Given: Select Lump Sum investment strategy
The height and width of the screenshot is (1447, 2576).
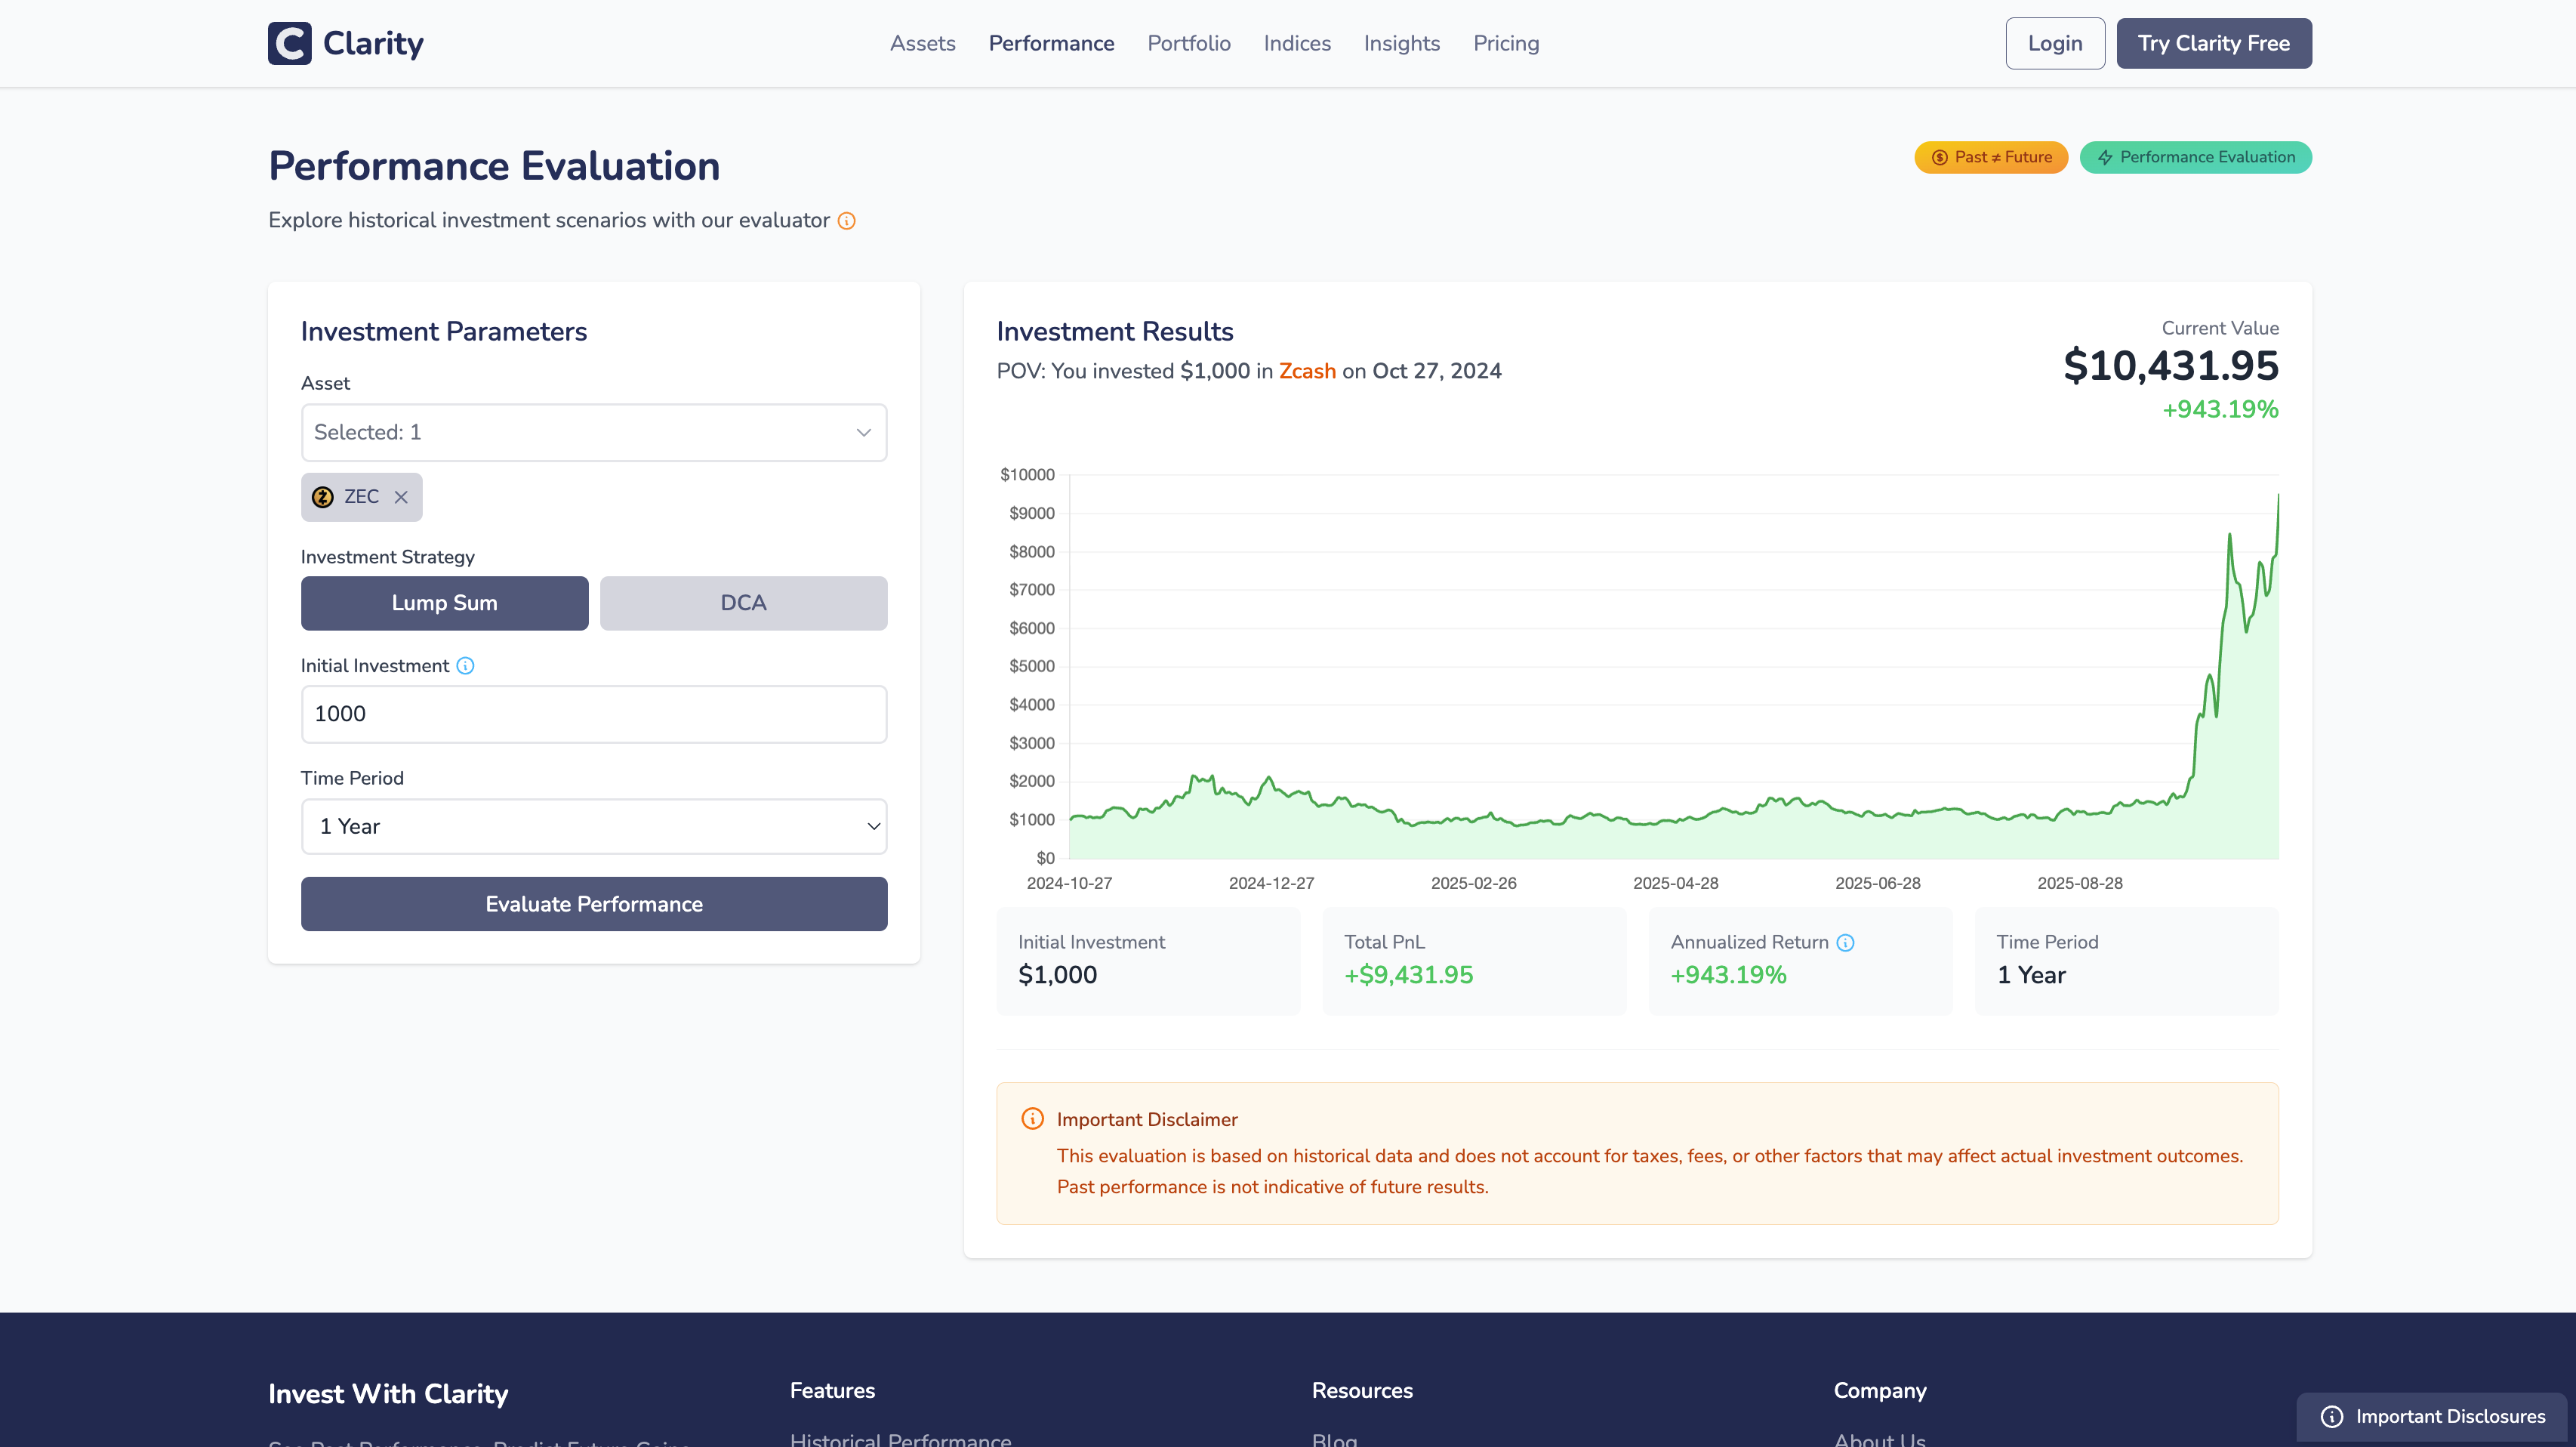Looking at the screenshot, I should point(444,603).
